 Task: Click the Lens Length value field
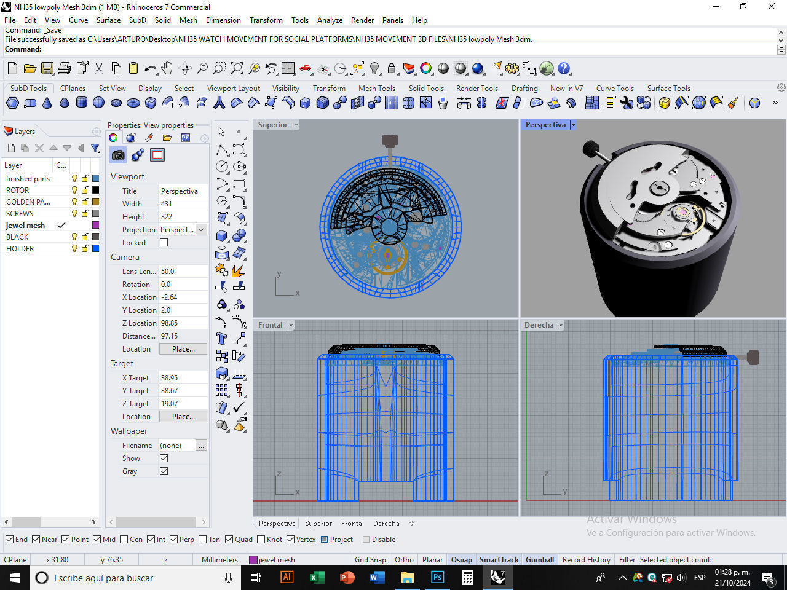pyautogui.click(x=183, y=272)
